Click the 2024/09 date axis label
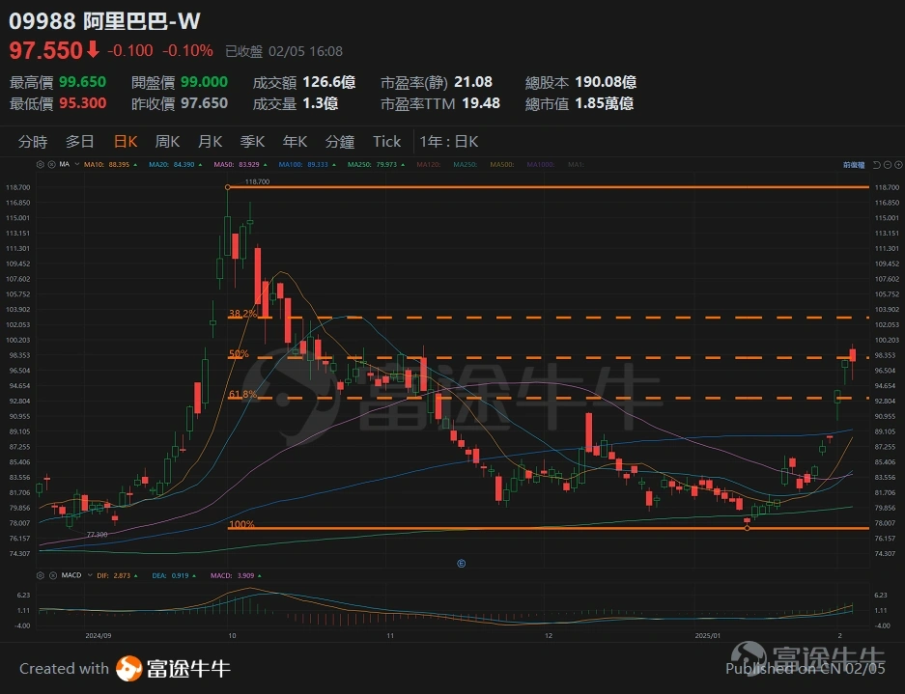The image size is (905, 694). pyautogui.click(x=99, y=635)
